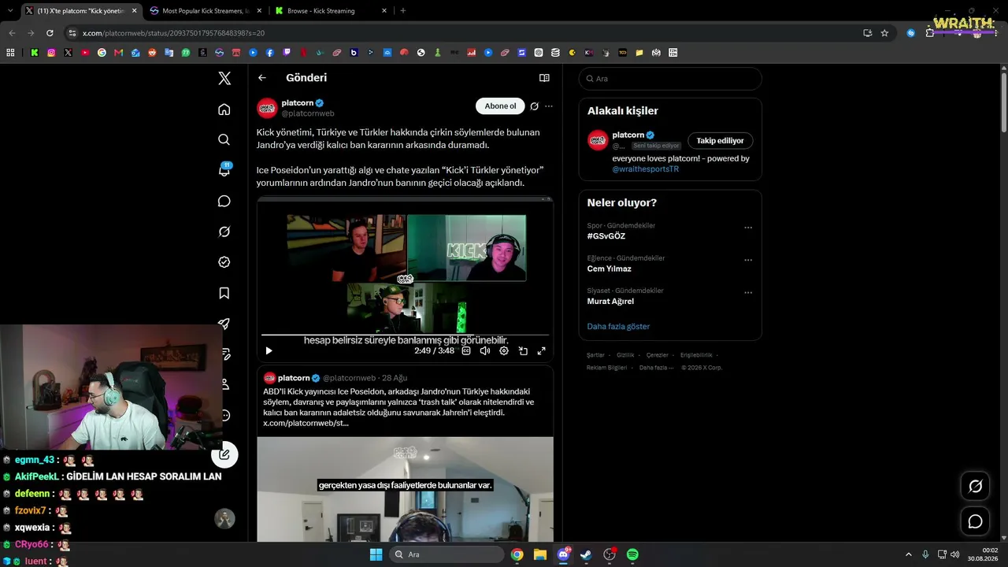The image size is (1008, 567).
Task: Expand video to fullscreen
Action: pyautogui.click(x=542, y=351)
